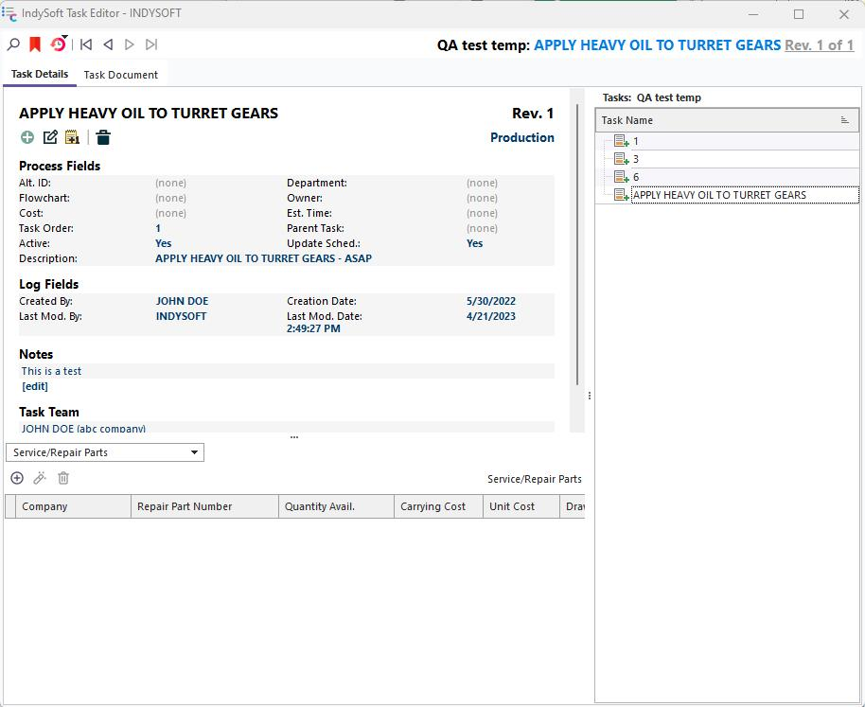The width and height of the screenshot is (865, 707).
Task: Click the Repair Part Number column header
Action: 185,506
